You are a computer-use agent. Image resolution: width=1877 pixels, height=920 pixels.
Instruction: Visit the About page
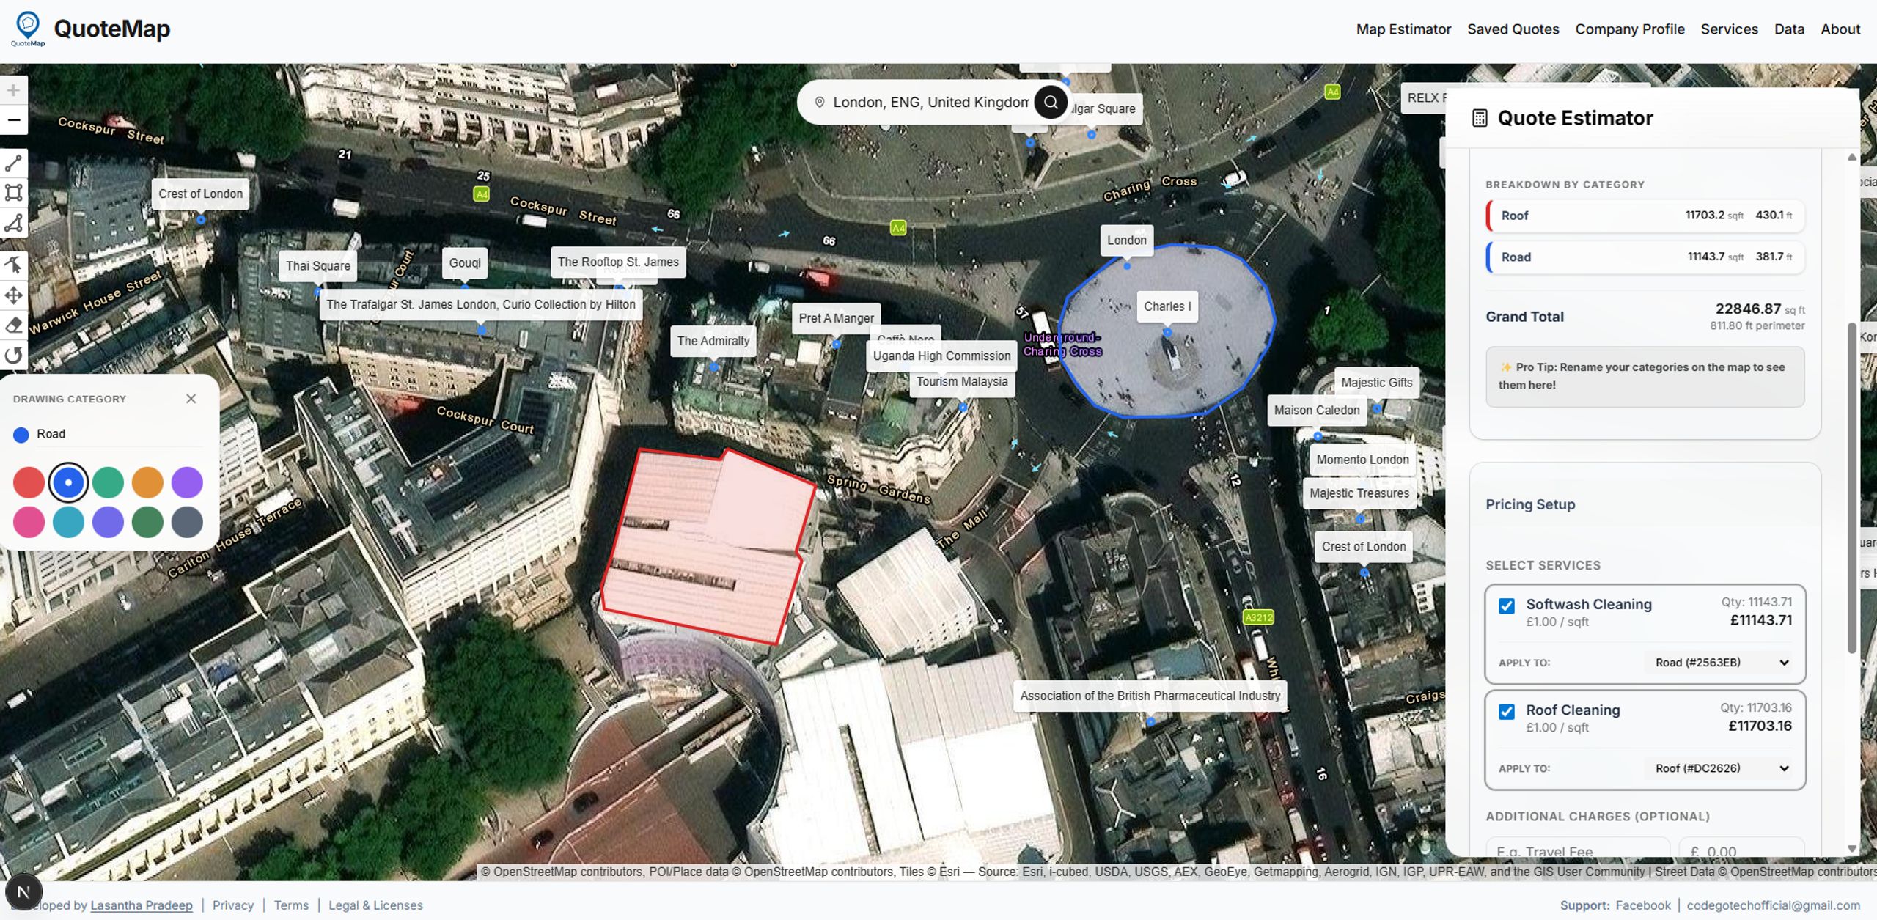[1840, 29]
